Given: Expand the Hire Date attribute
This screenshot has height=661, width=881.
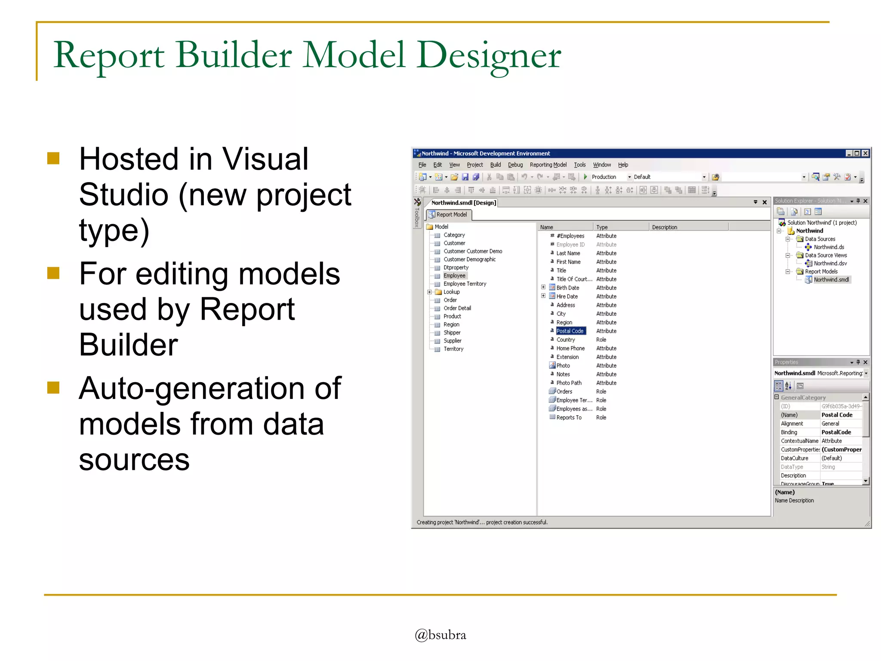Looking at the screenshot, I should pyautogui.click(x=543, y=296).
